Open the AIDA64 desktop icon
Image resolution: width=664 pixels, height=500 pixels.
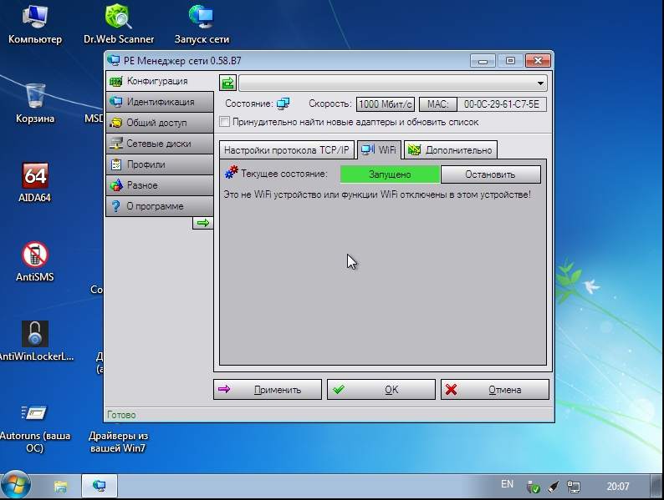(x=35, y=176)
